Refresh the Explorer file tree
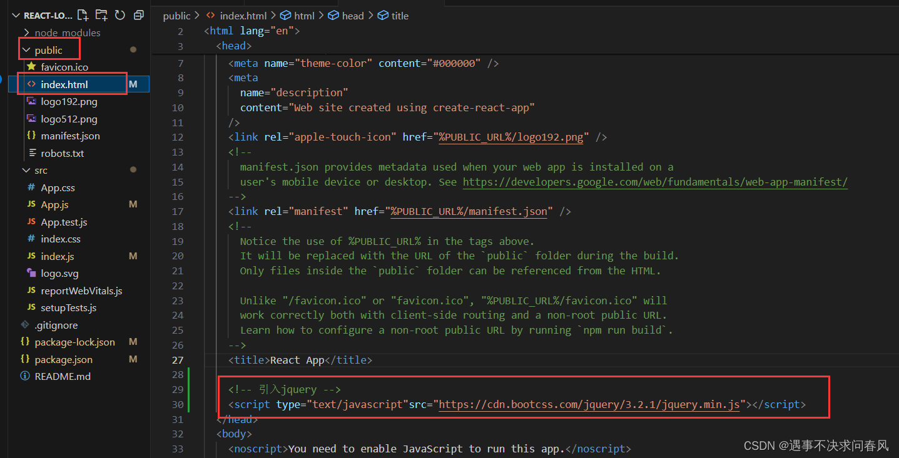Viewport: 899px width, 458px height. [x=119, y=14]
